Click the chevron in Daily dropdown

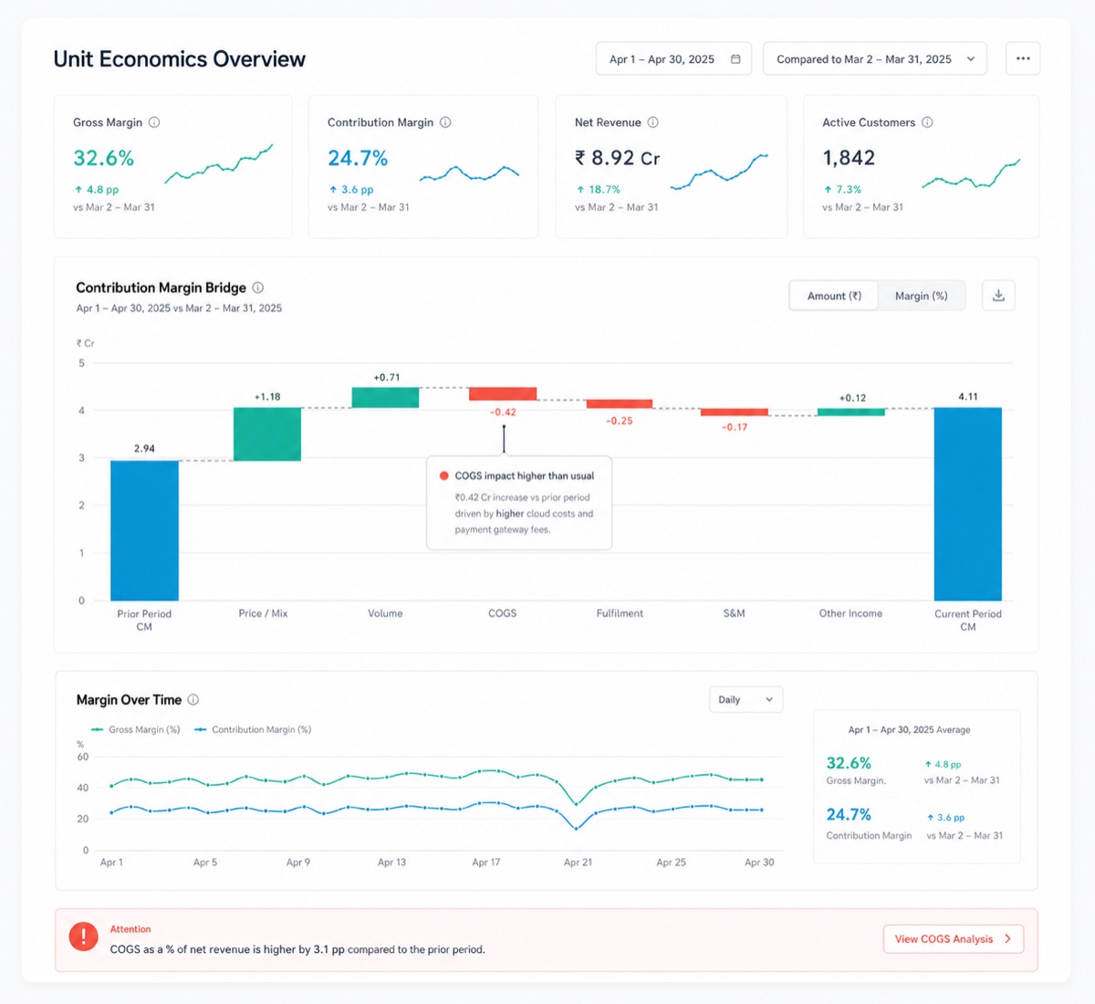pos(769,700)
